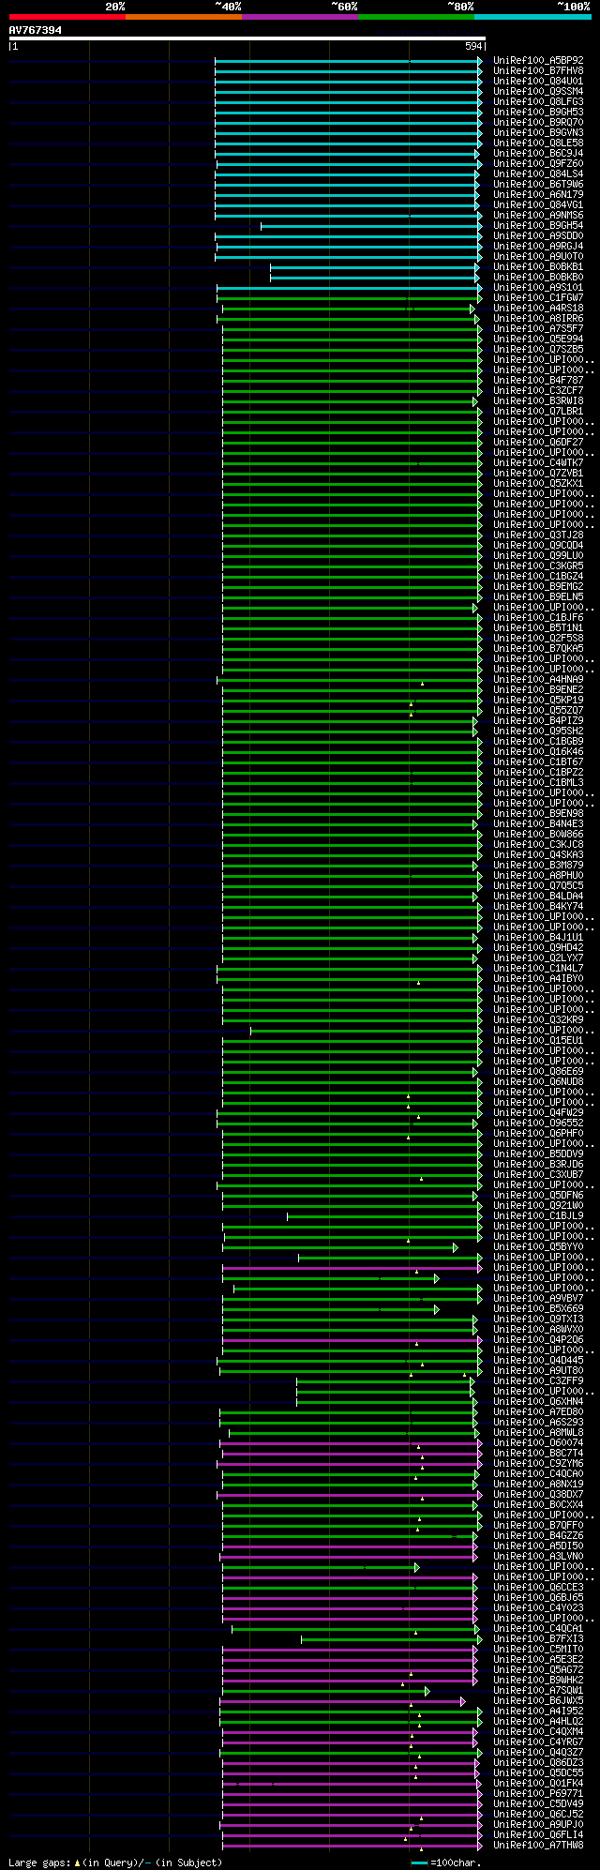Select hit label UniRef100_A9NMS6

tap(538, 216)
